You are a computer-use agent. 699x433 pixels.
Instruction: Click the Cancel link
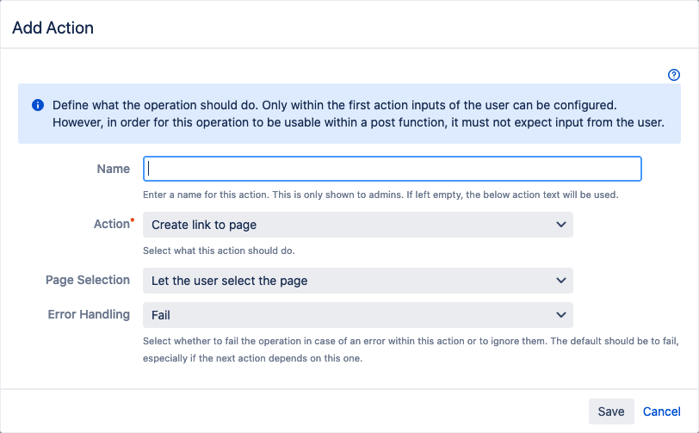point(661,411)
